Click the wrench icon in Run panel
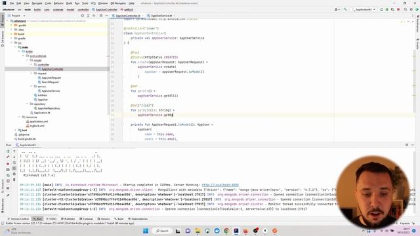 click(8, 157)
